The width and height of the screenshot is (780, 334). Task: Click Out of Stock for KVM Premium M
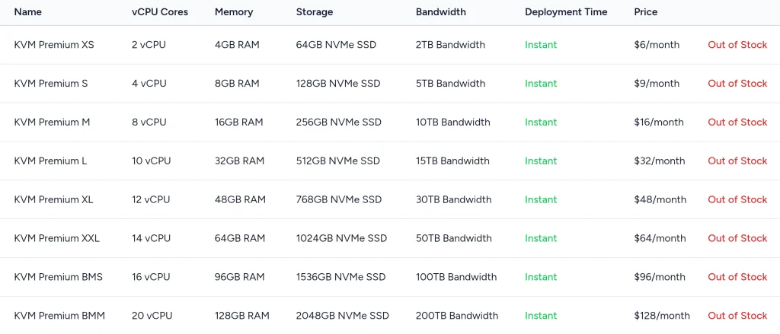(x=737, y=122)
